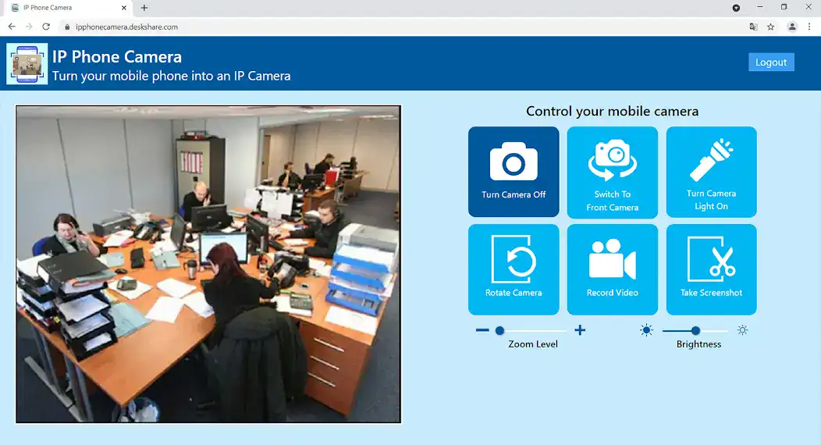Bookmark this page with star icon
Image resolution: width=821 pixels, height=445 pixels.
771,27
